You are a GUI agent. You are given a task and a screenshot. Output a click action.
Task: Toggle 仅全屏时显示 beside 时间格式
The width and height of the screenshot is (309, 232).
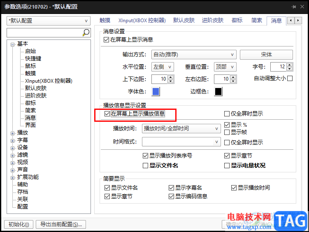[x=227, y=142]
